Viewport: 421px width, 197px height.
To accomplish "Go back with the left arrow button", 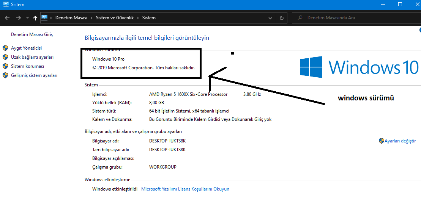I will click(x=7, y=18).
